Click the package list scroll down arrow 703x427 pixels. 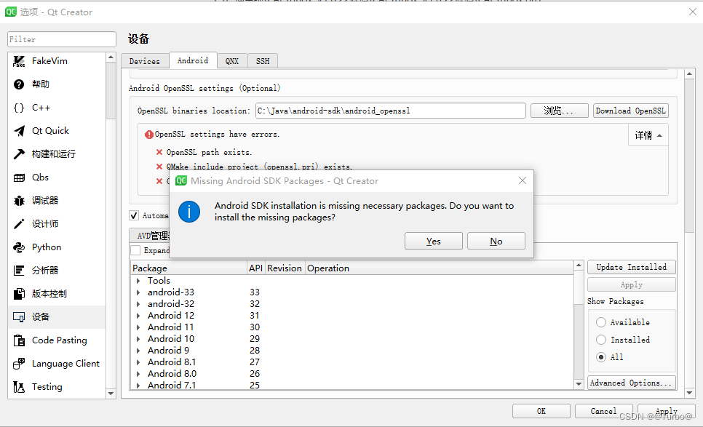click(579, 384)
